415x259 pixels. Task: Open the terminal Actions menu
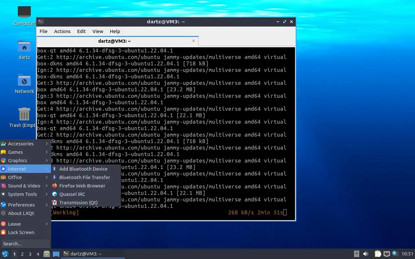(x=62, y=31)
